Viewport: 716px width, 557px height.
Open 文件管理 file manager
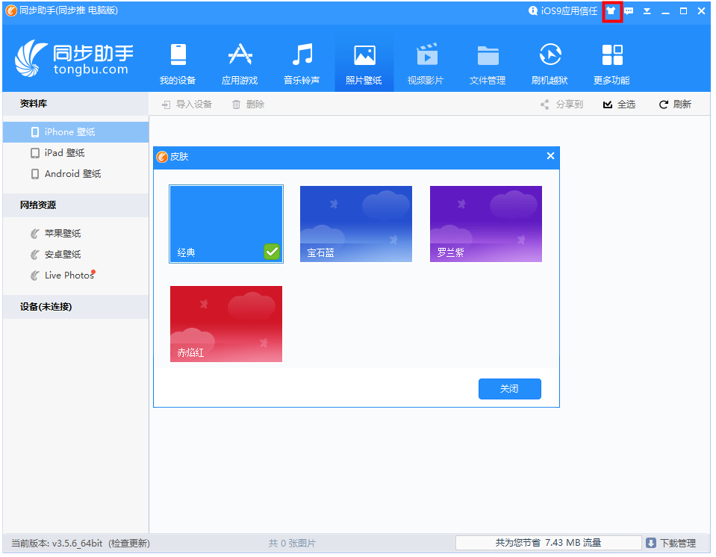pyautogui.click(x=488, y=64)
